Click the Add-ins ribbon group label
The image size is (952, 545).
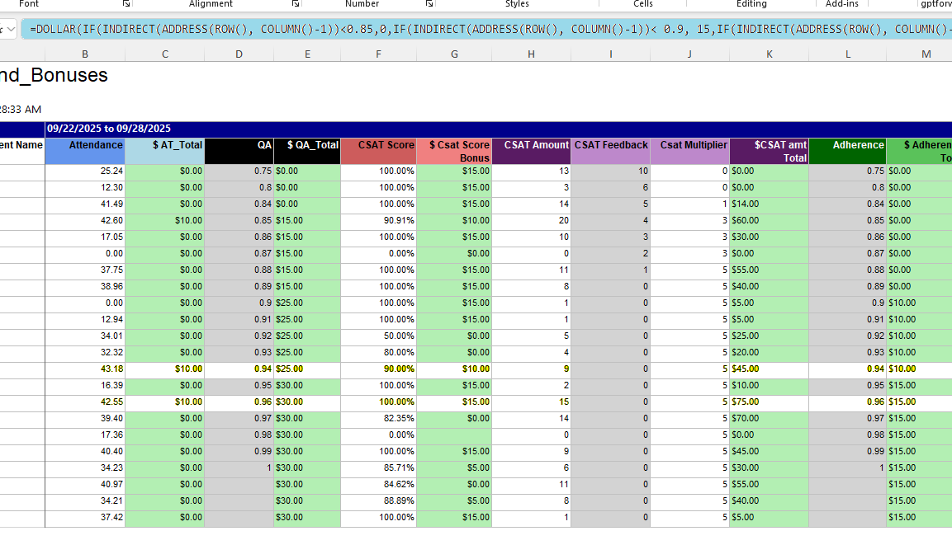tap(841, 4)
